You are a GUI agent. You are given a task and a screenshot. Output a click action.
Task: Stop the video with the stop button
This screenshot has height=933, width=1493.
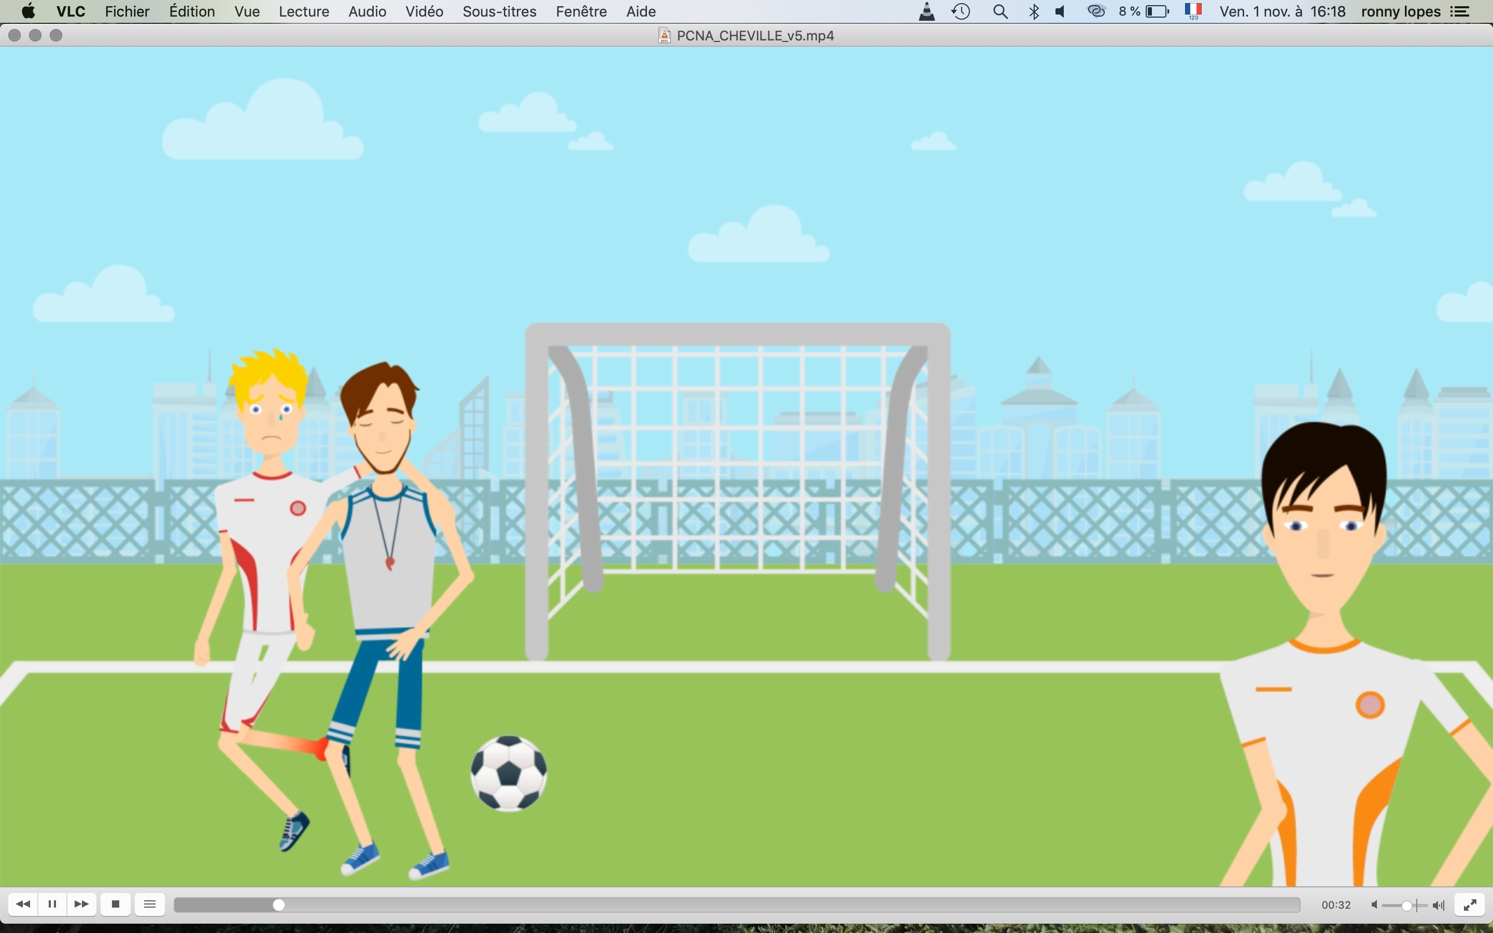point(116,904)
